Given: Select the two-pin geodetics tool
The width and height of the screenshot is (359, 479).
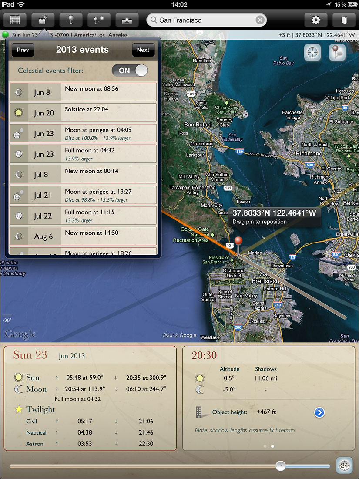Looking at the screenshot, I should coord(99,20).
